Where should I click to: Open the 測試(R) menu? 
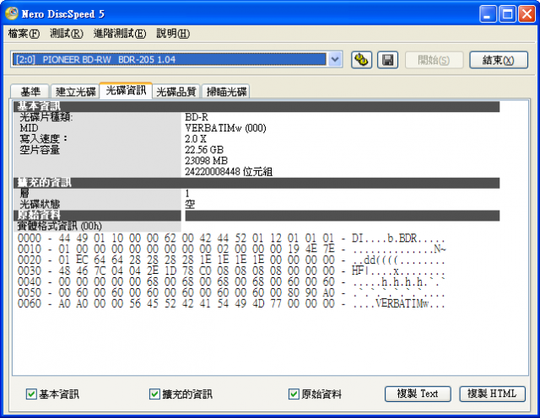67,34
